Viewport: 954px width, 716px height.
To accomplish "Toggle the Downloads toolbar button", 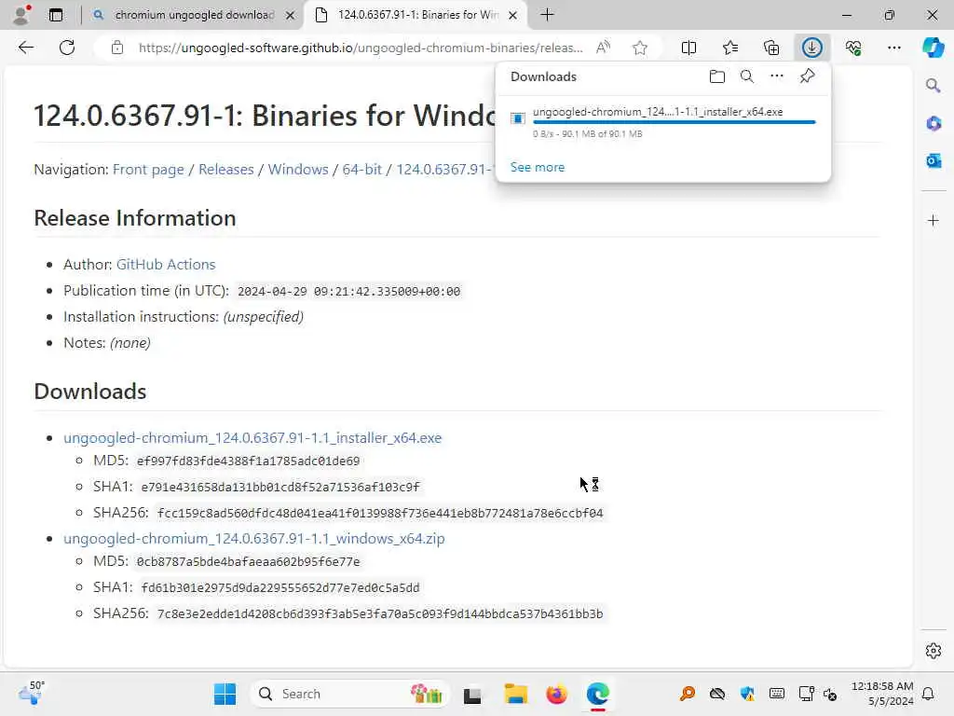I will point(812,48).
